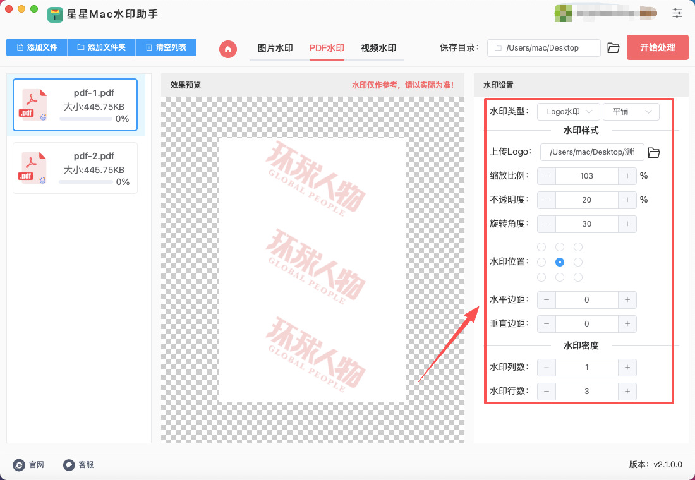Open the Logo水印 type dropdown
This screenshot has width=695, height=480.
point(568,112)
